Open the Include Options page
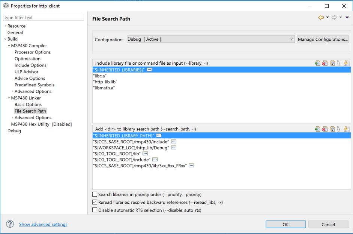353x234 pixels. coord(30,65)
